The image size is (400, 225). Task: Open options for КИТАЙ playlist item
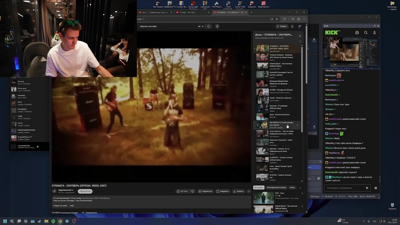click(x=297, y=125)
